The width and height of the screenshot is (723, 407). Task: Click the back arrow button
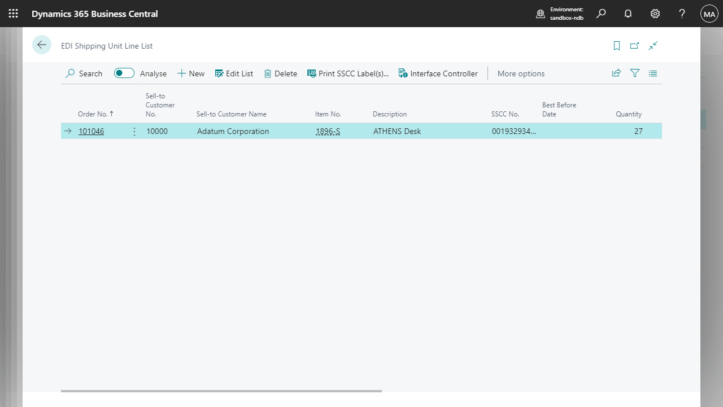pyautogui.click(x=42, y=45)
